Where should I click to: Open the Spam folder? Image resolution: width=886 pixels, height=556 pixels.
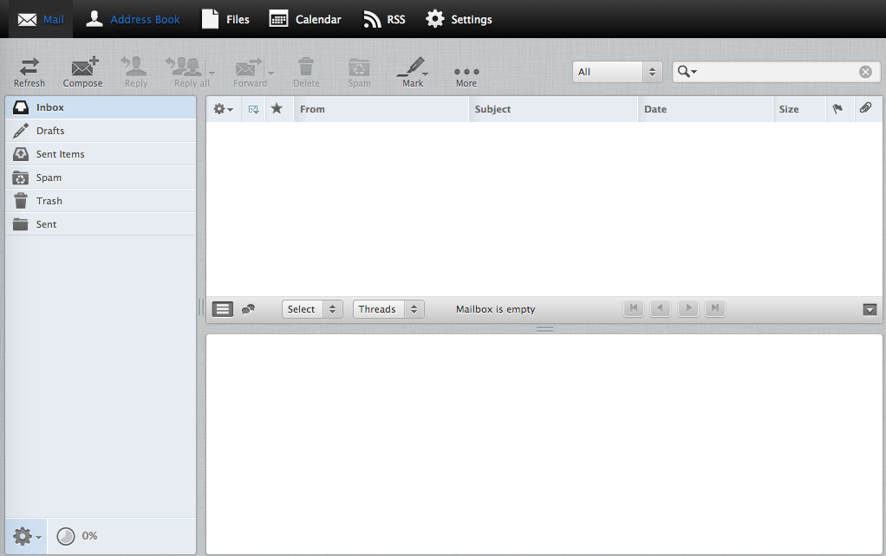(49, 178)
